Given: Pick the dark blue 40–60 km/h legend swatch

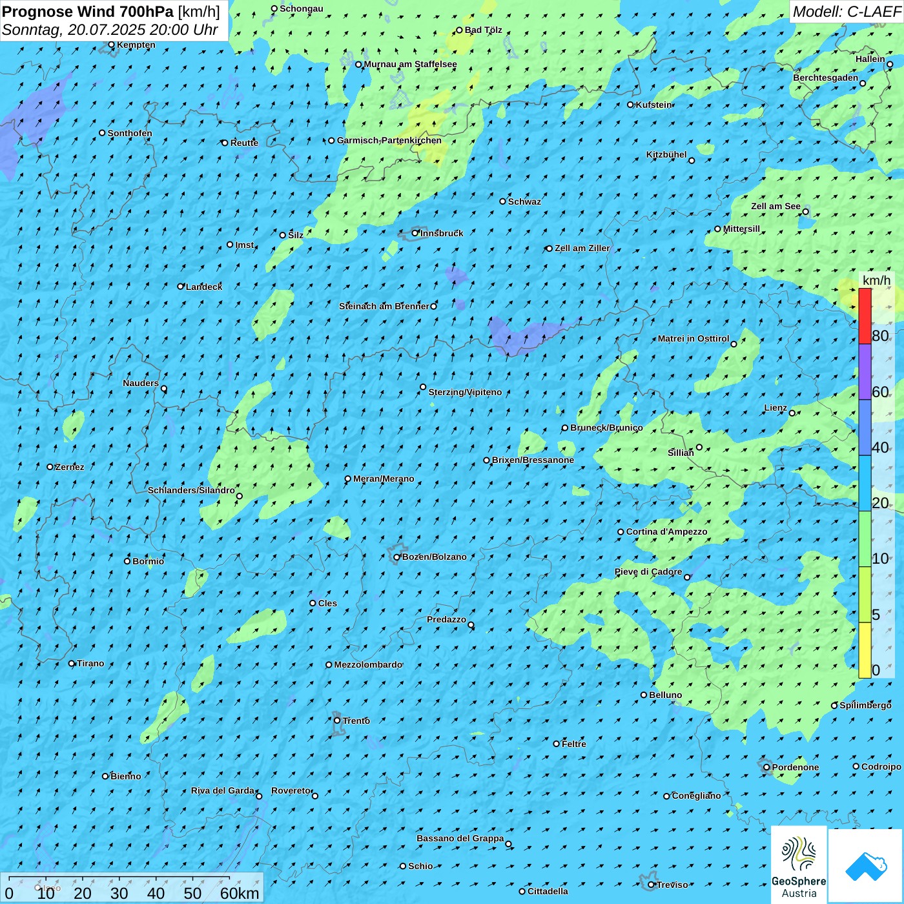Looking at the screenshot, I should (x=865, y=427).
